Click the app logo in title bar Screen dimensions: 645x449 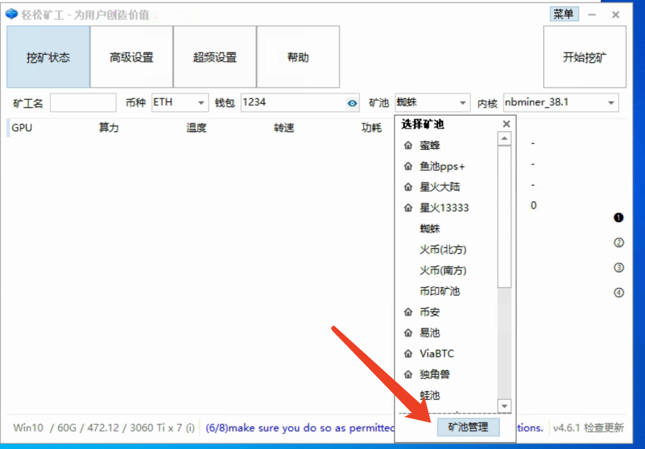coord(11,14)
